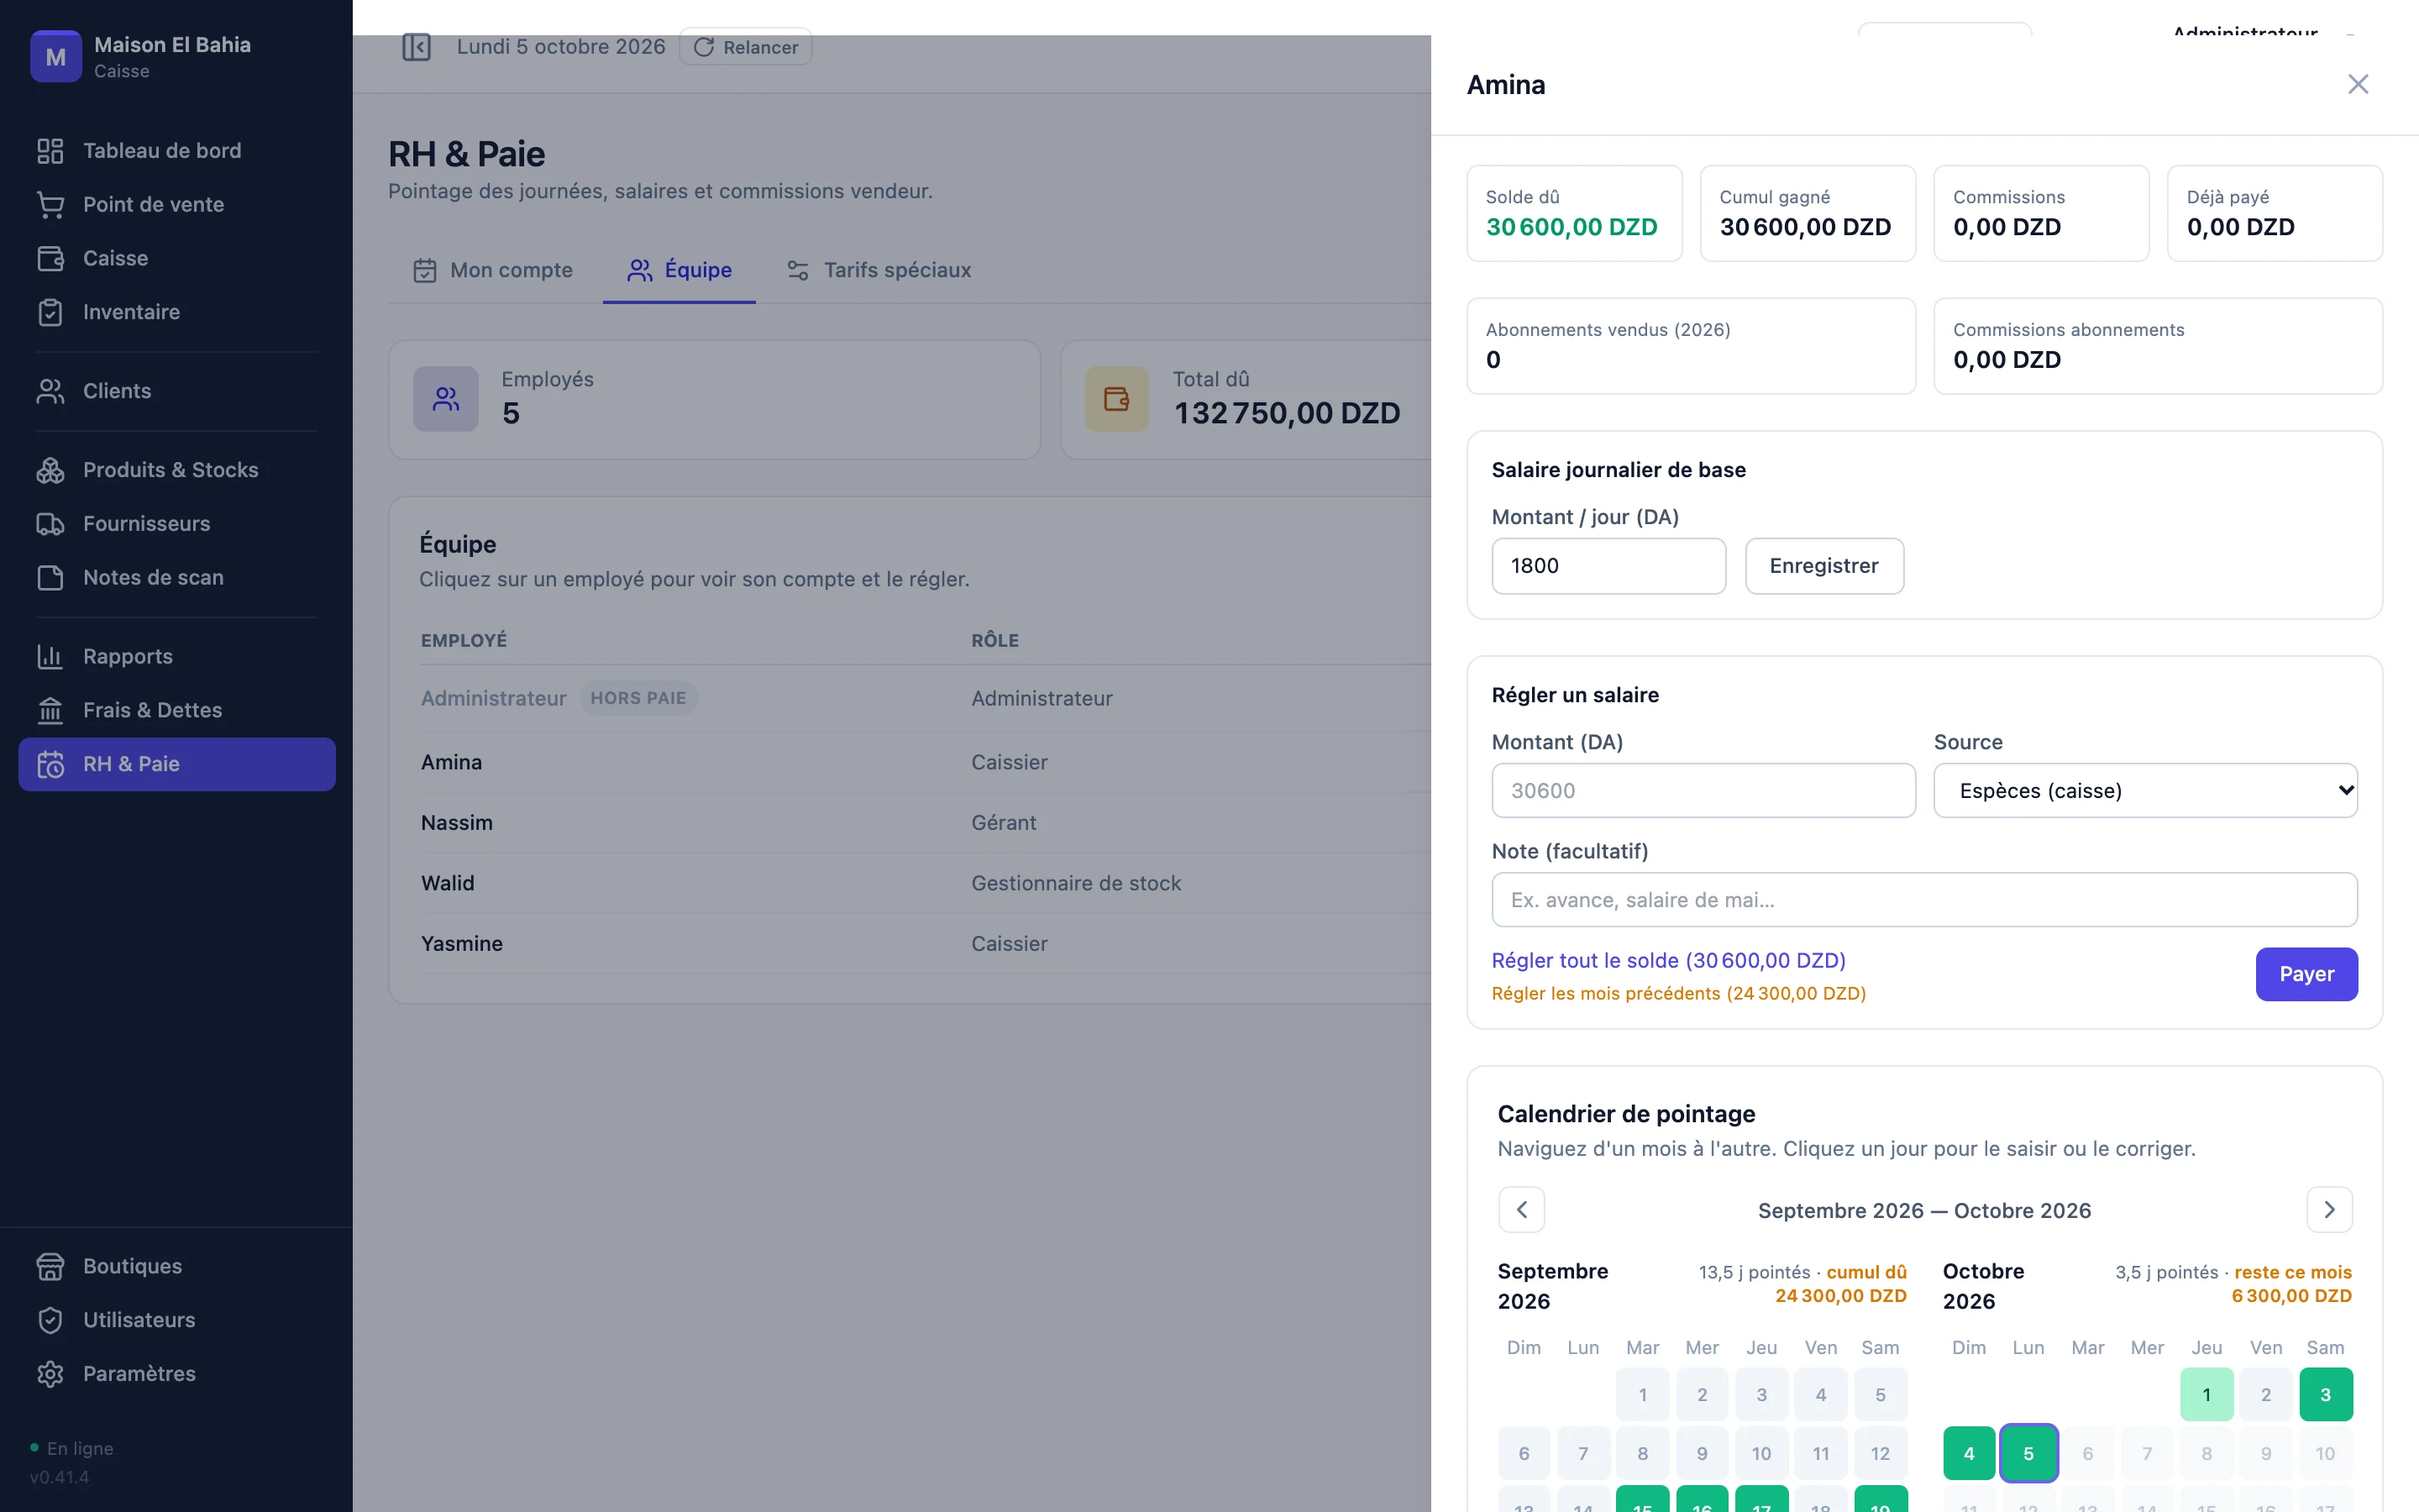Toggle October 4 in pointage calendar

point(1968,1454)
